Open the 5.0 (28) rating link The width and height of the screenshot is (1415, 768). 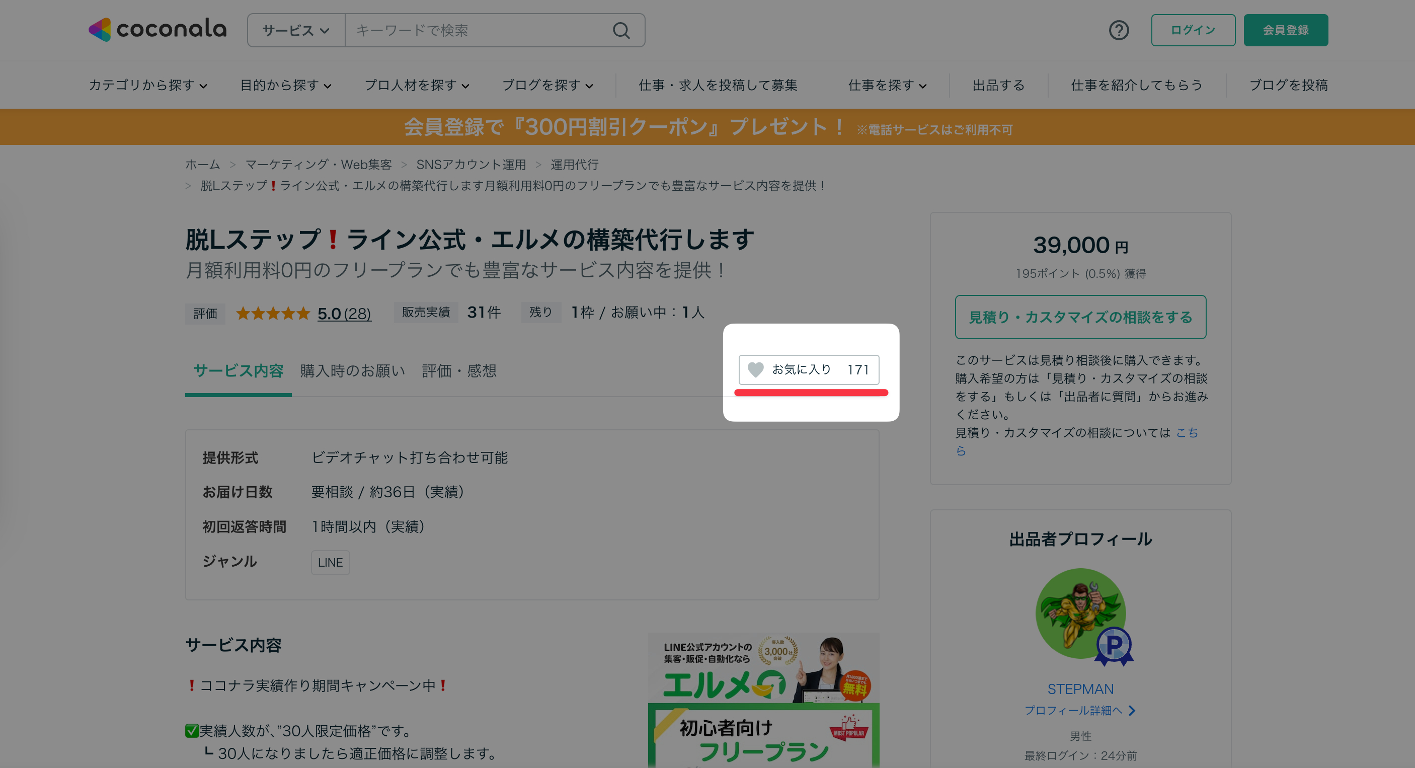(344, 314)
